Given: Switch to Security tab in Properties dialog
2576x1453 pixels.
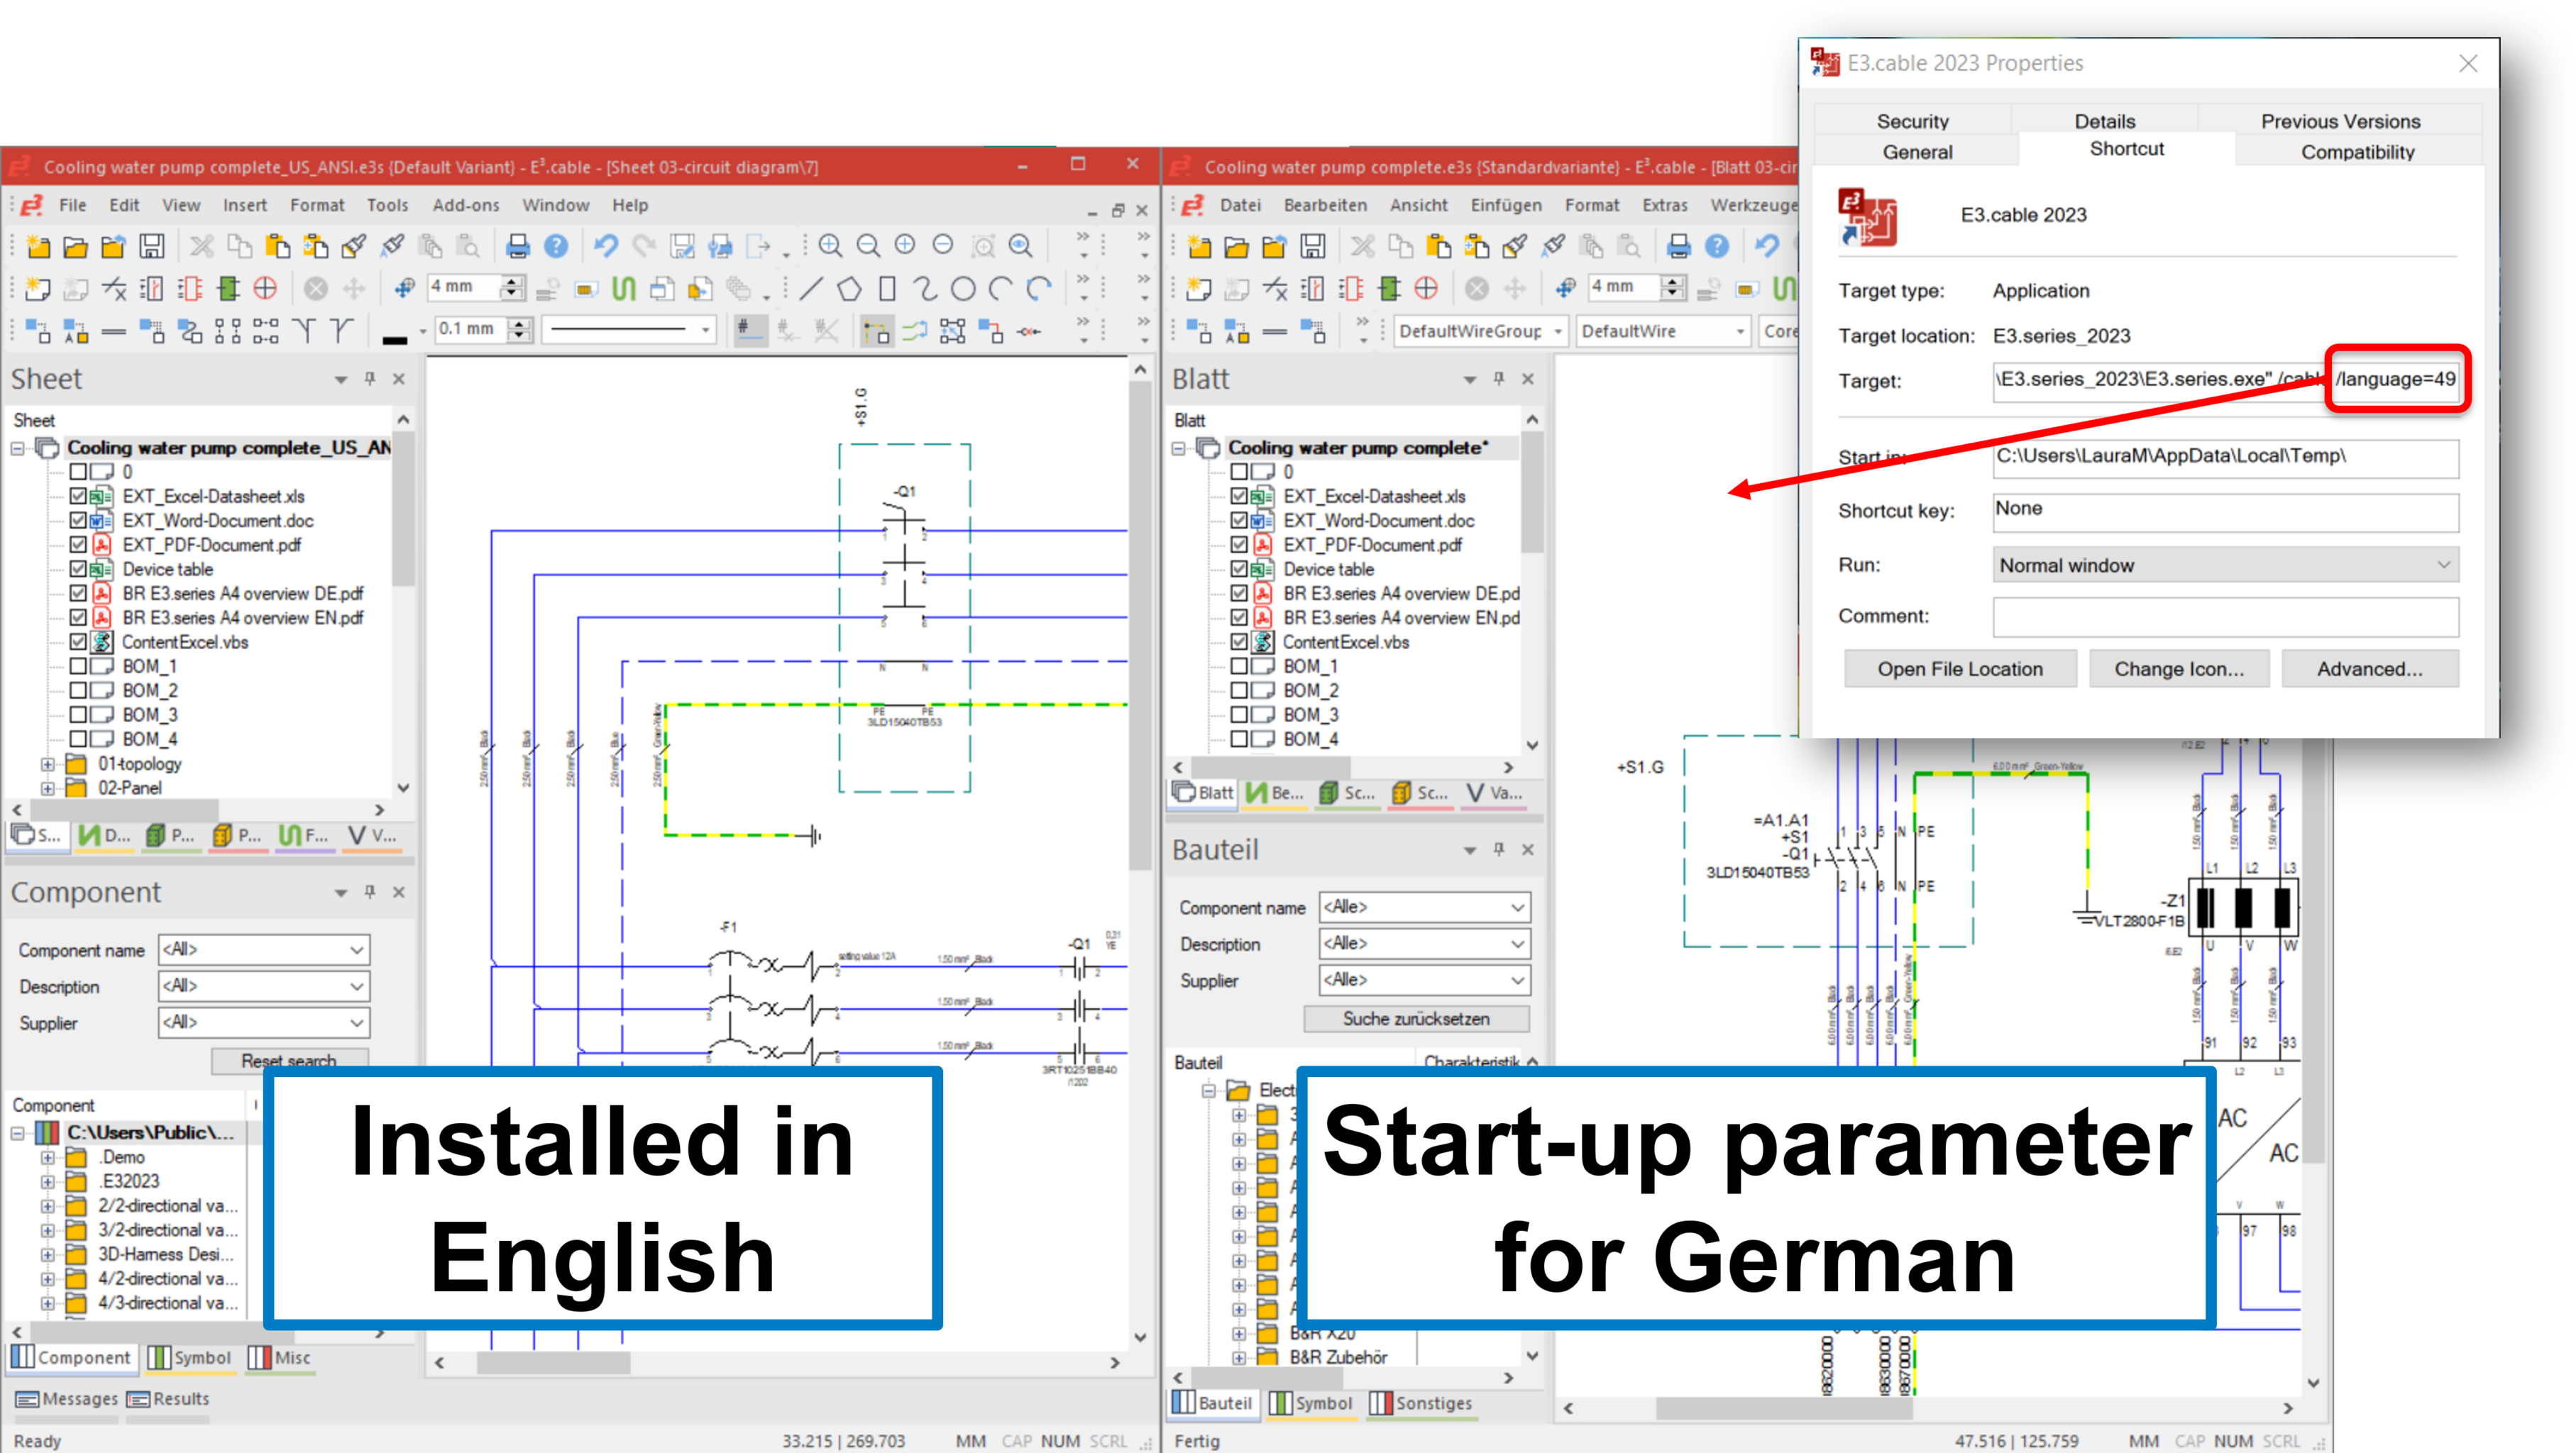Looking at the screenshot, I should 1912,121.
